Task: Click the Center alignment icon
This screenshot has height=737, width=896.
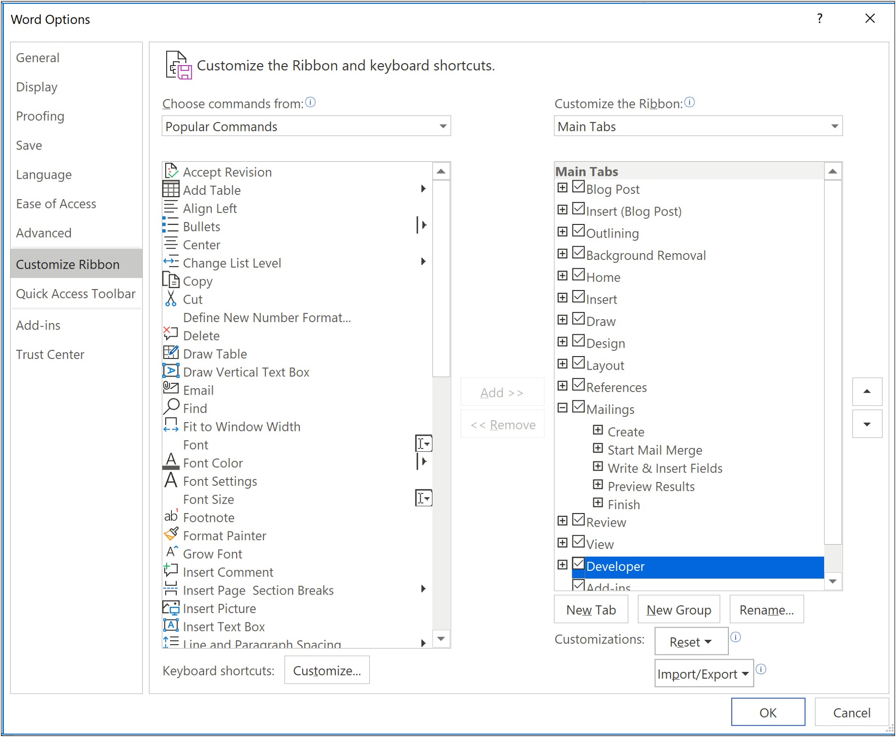Action: (x=171, y=244)
